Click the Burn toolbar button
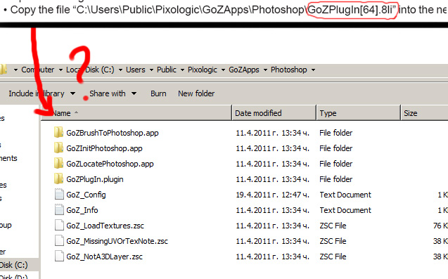 (158, 93)
